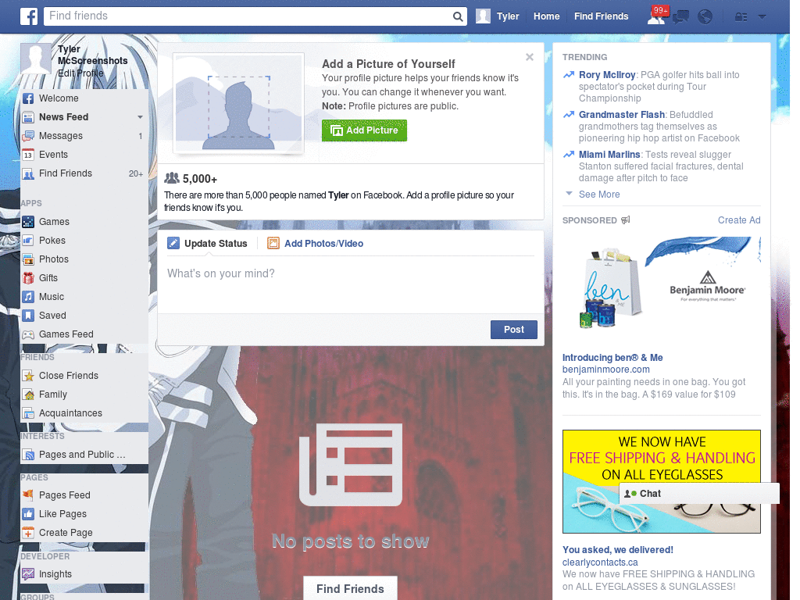Click the green Add Picture button
800x600 pixels.
pos(364,130)
